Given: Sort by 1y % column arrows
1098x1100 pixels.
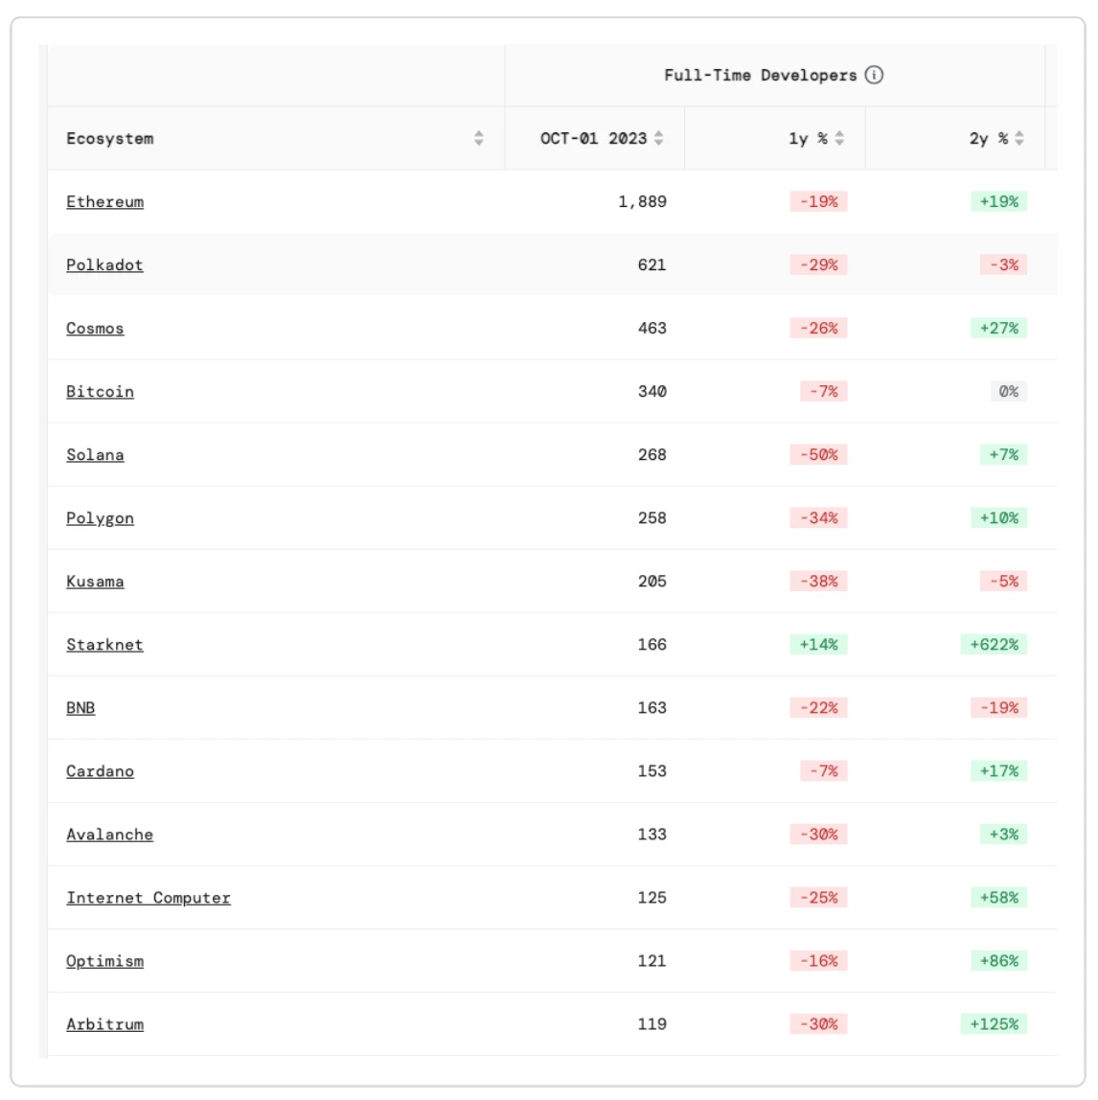Looking at the screenshot, I should (x=839, y=138).
